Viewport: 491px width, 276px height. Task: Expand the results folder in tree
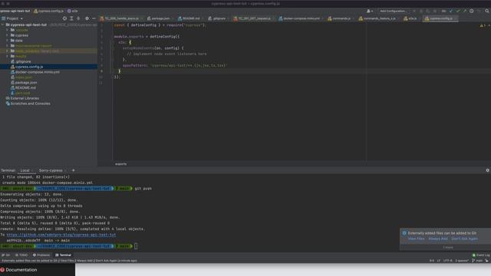point(7,56)
